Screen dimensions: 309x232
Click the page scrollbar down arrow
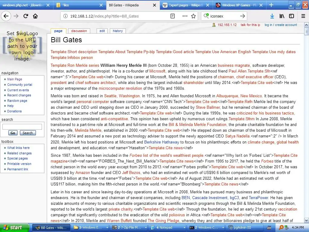[306, 220]
